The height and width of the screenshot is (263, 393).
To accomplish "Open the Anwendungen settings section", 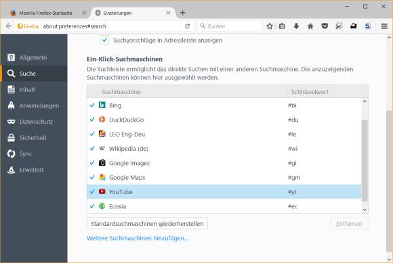I will tap(34, 105).
